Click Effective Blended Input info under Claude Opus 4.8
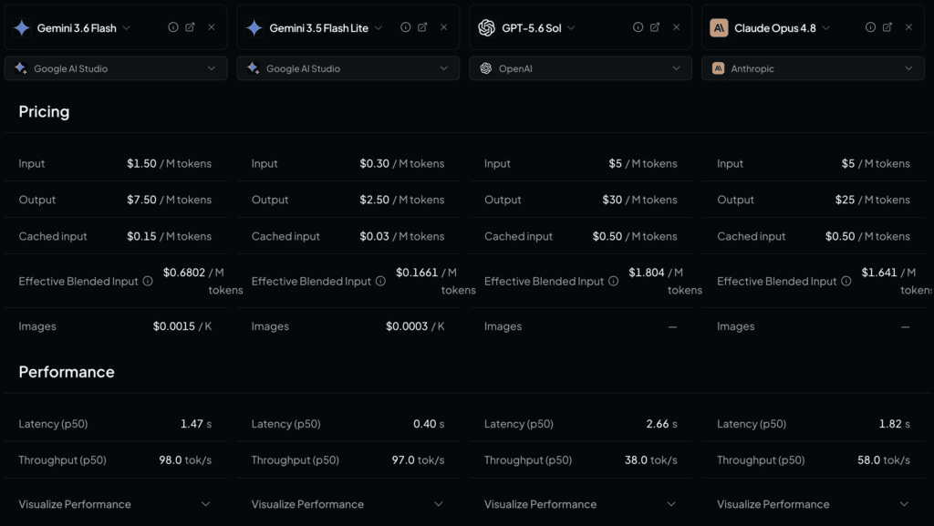 tap(846, 281)
